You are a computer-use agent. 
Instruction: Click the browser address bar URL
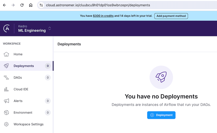click(x=98, y=5)
